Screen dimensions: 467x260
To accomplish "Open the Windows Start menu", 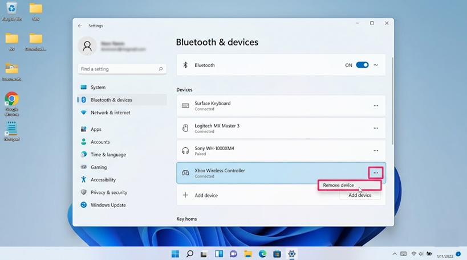I will tap(175, 254).
